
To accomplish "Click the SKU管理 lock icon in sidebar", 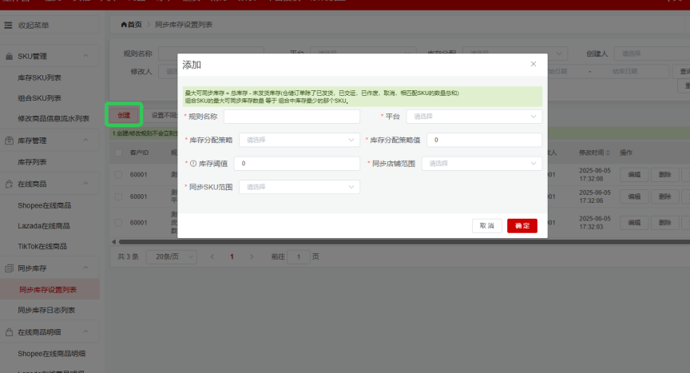I will point(10,57).
